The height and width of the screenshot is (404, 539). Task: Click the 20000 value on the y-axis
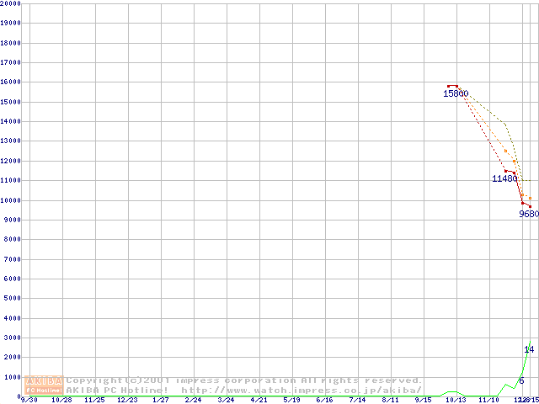(10, 3)
